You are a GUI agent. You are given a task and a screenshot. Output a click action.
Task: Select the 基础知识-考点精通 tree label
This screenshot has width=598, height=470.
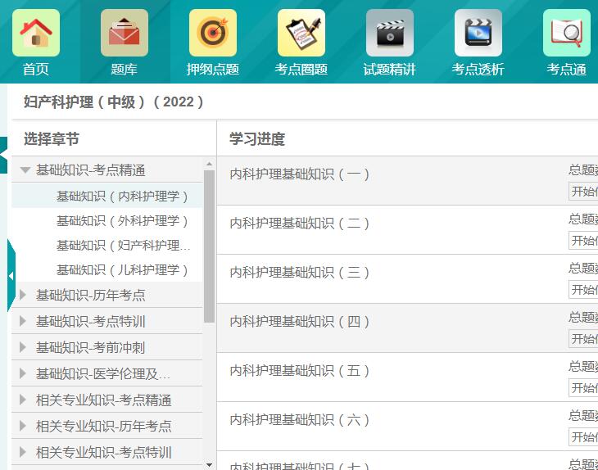[91, 170]
